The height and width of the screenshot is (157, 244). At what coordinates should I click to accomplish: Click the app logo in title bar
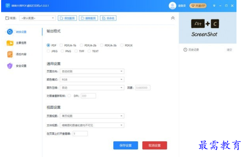pos(7,6)
